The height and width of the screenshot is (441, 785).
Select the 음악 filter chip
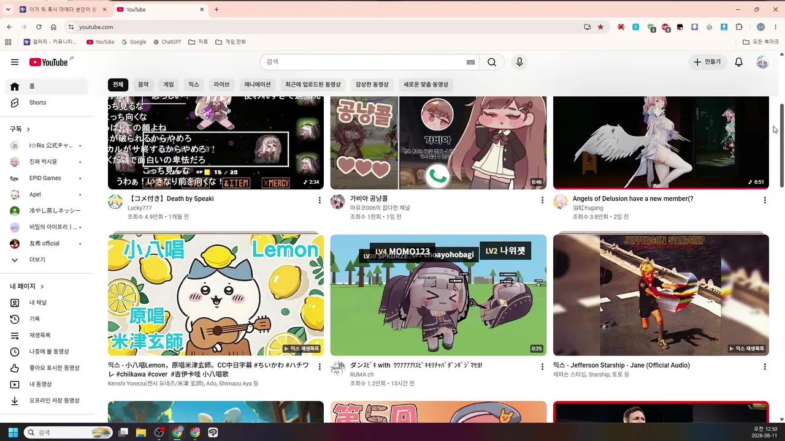(144, 85)
